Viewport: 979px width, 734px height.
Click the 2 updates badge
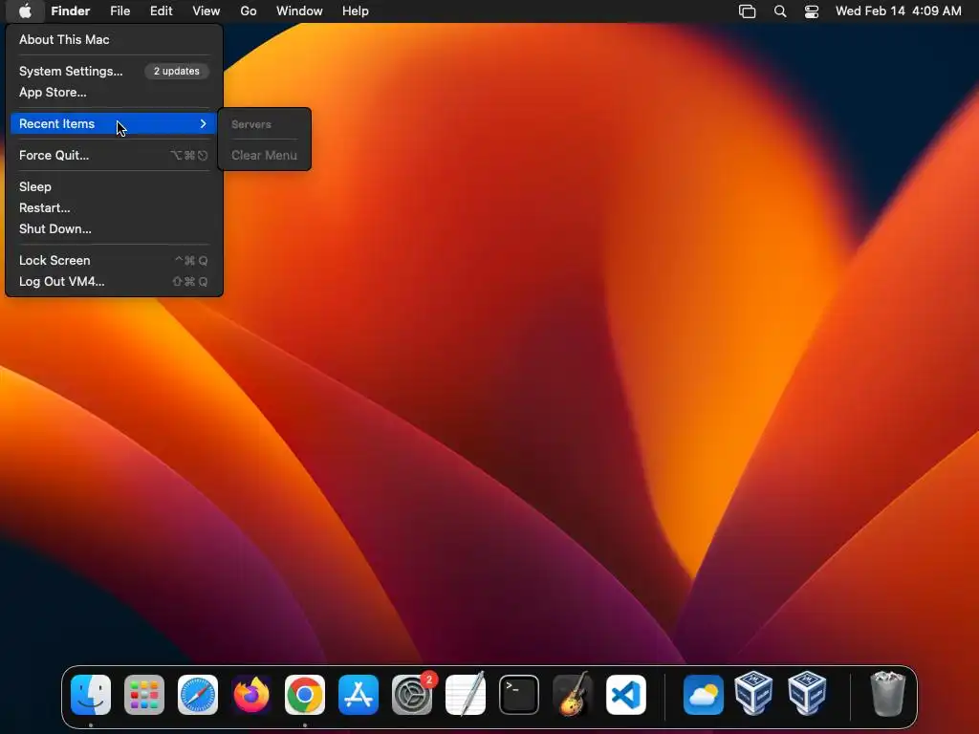pos(177,71)
